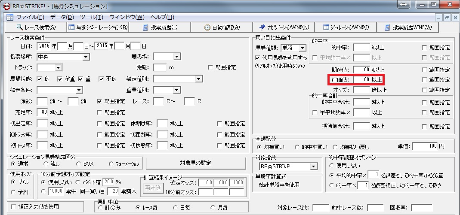The width and height of the screenshot is (460, 215).
Task: Open the 自動運転 toolbar item
Action: pyautogui.click(x=222, y=27)
